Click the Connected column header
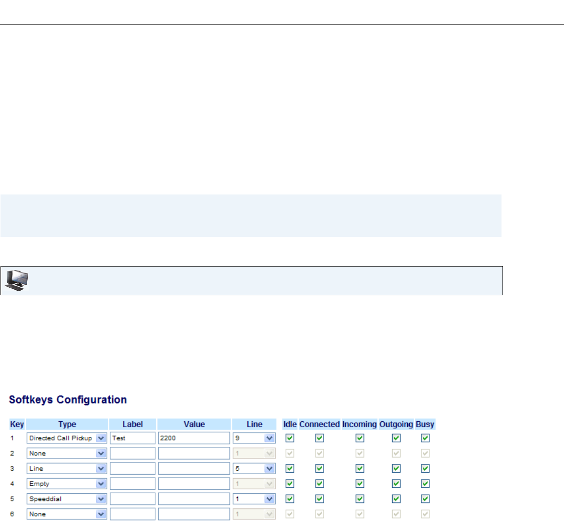564x523 pixels. (320, 424)
